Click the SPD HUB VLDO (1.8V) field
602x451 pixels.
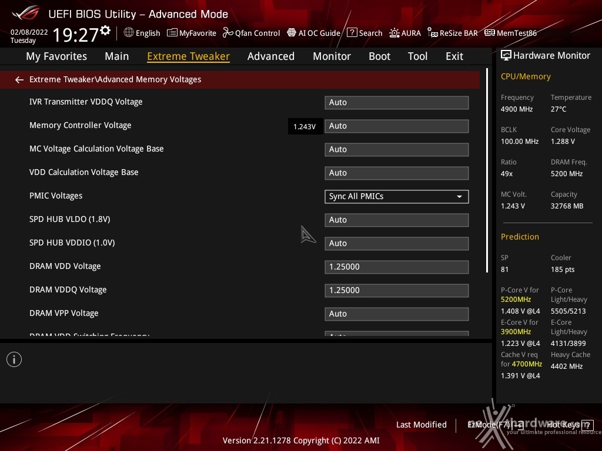pyautogui.click(x=397, y=220)
